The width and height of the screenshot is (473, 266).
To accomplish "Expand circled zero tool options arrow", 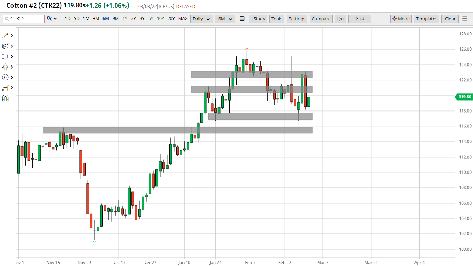I will click(12, 77).
